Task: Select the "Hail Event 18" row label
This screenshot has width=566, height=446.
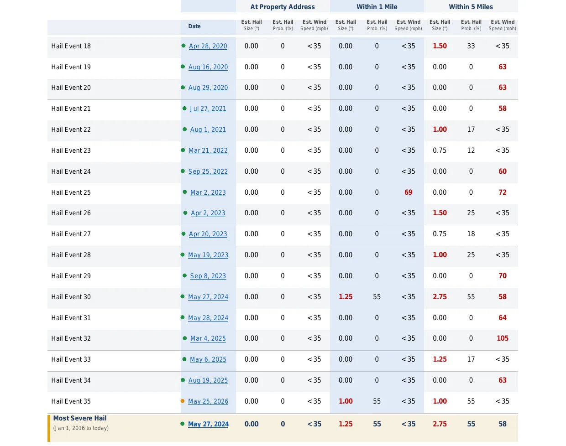Action: point(71,46)
